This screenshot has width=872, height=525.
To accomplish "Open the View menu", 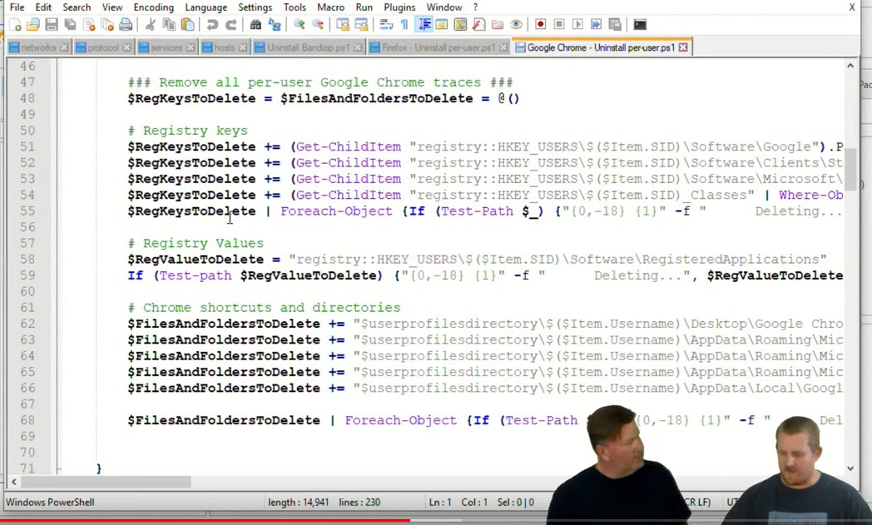I will click(x=112, y=7).
